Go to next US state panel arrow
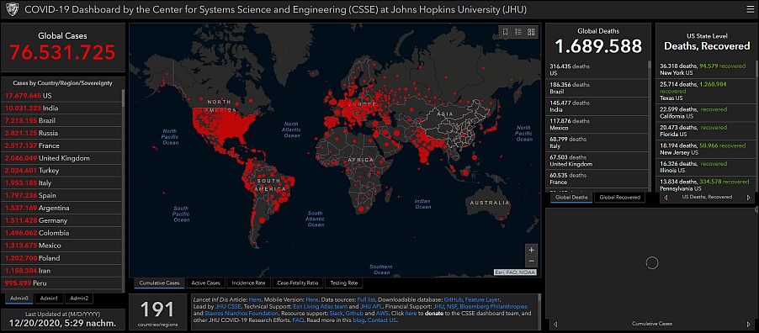The image size is (759, 333). [749, 198]
